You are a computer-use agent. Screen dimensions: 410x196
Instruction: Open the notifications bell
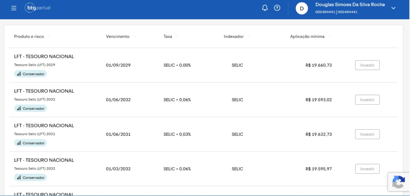click(x=265, y=8)
